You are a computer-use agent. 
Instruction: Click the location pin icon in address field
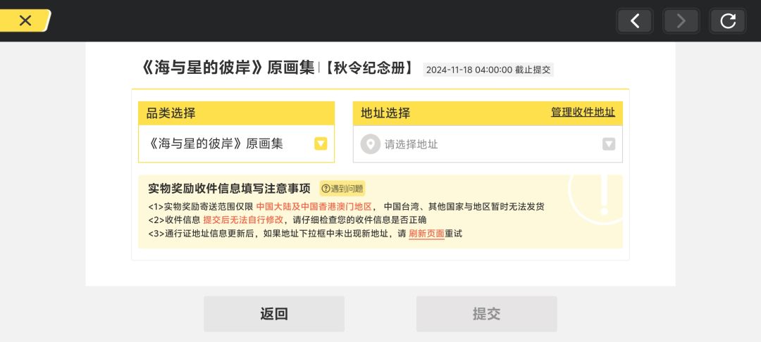point(371,144)
